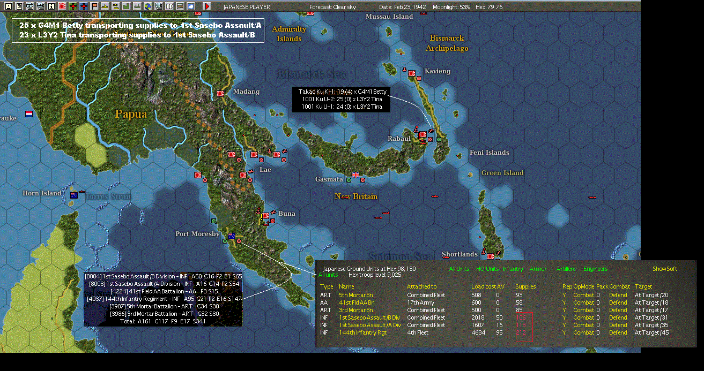Image resolution: width=704 pixels, height=371 pixels.
Task: Open the save game disk icon
Action: (8, 6)
